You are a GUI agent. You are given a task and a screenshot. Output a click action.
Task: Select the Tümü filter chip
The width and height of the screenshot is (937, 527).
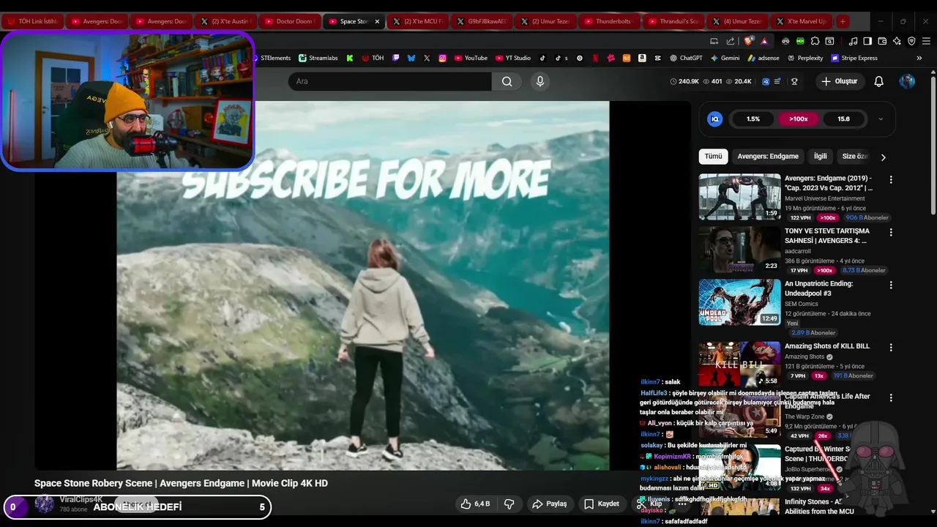[x=713, y=156]
